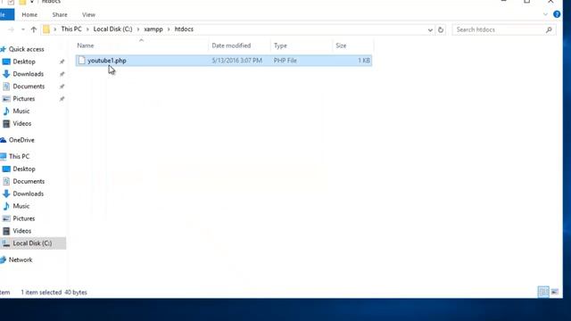
Task: Expand the chevron after This PC in the address bar
Action: pos(87,29)
